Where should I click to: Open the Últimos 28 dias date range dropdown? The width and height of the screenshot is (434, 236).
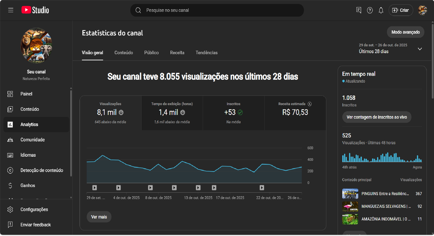click(x=391, y=49)
